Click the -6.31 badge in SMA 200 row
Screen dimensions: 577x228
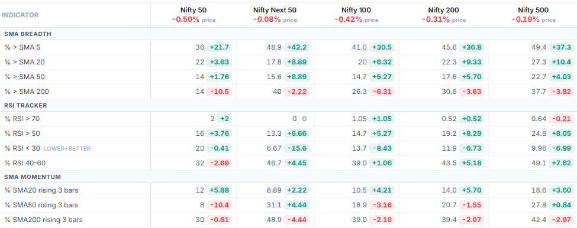point(382,92)
